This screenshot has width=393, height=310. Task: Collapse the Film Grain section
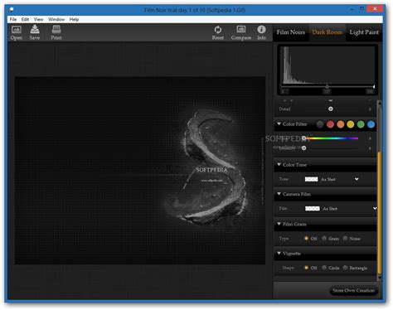279,224
